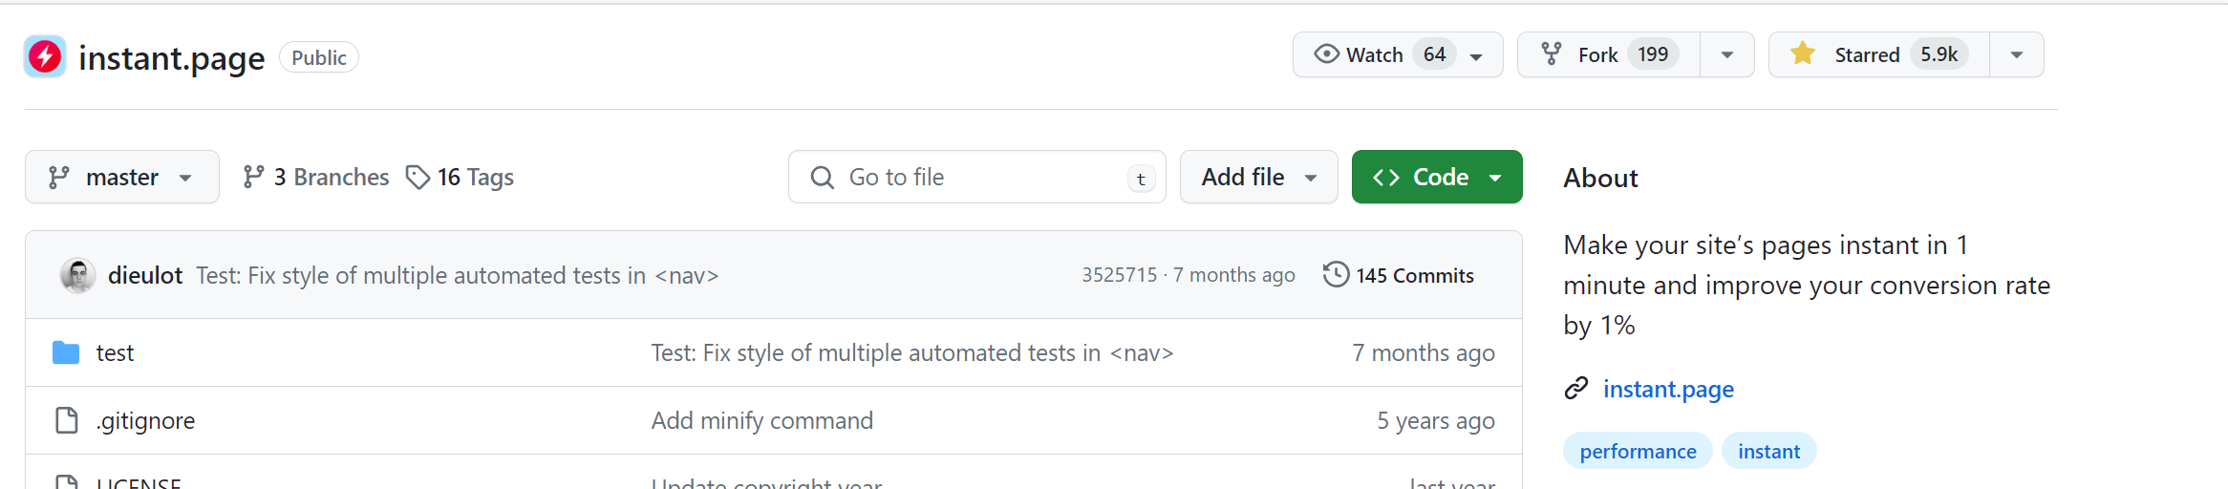2228x489 pixels.
Task: View the 145 Commits history
Action: 1414,276
